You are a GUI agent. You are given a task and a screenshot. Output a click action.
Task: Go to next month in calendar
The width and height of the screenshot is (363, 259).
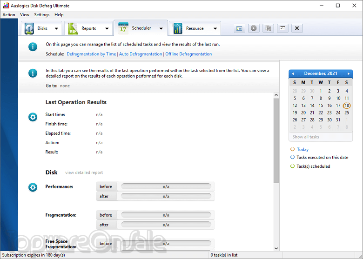click(x=349, y=74)
